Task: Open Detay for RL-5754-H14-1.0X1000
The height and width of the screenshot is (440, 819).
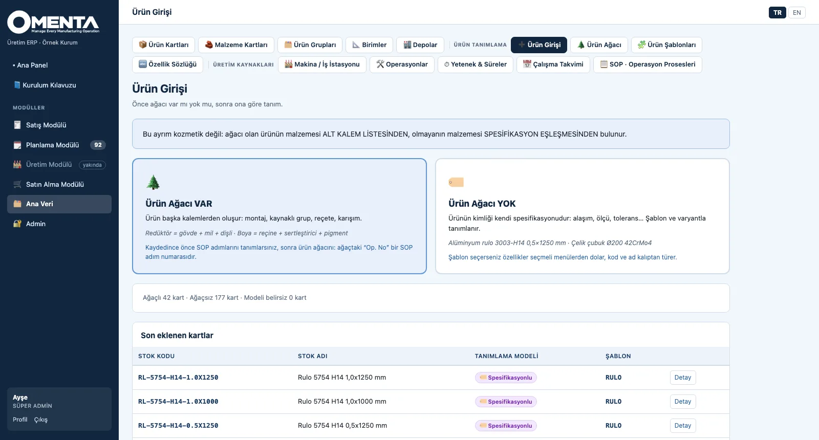Action: tap(683, 402)
